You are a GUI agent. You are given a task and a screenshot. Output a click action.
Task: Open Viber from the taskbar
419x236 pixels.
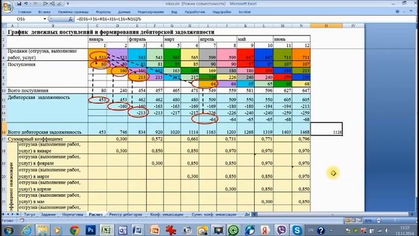click(281, 230)
